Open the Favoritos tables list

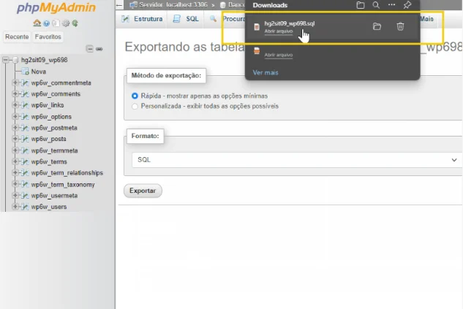tap(48, 37)
